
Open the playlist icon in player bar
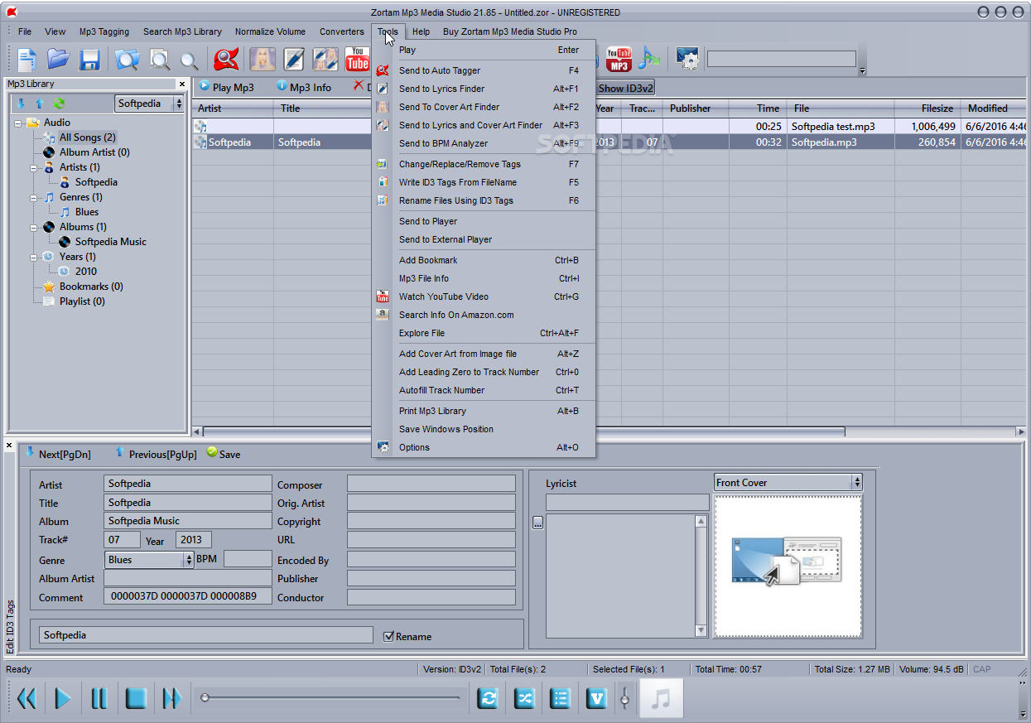[x=561, y=698]
